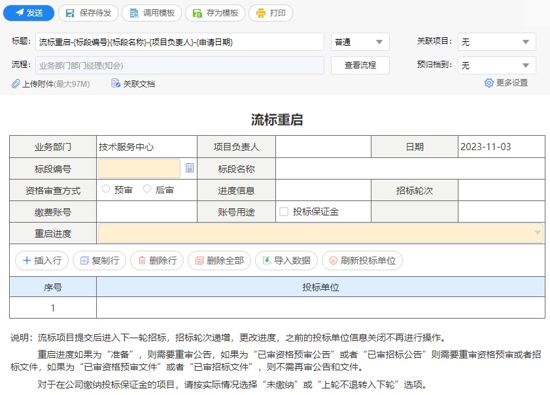The height and width of the screenshot is (395, 550).
Task: Click the 缴费账号 value cell
Action: pos(146,212)
